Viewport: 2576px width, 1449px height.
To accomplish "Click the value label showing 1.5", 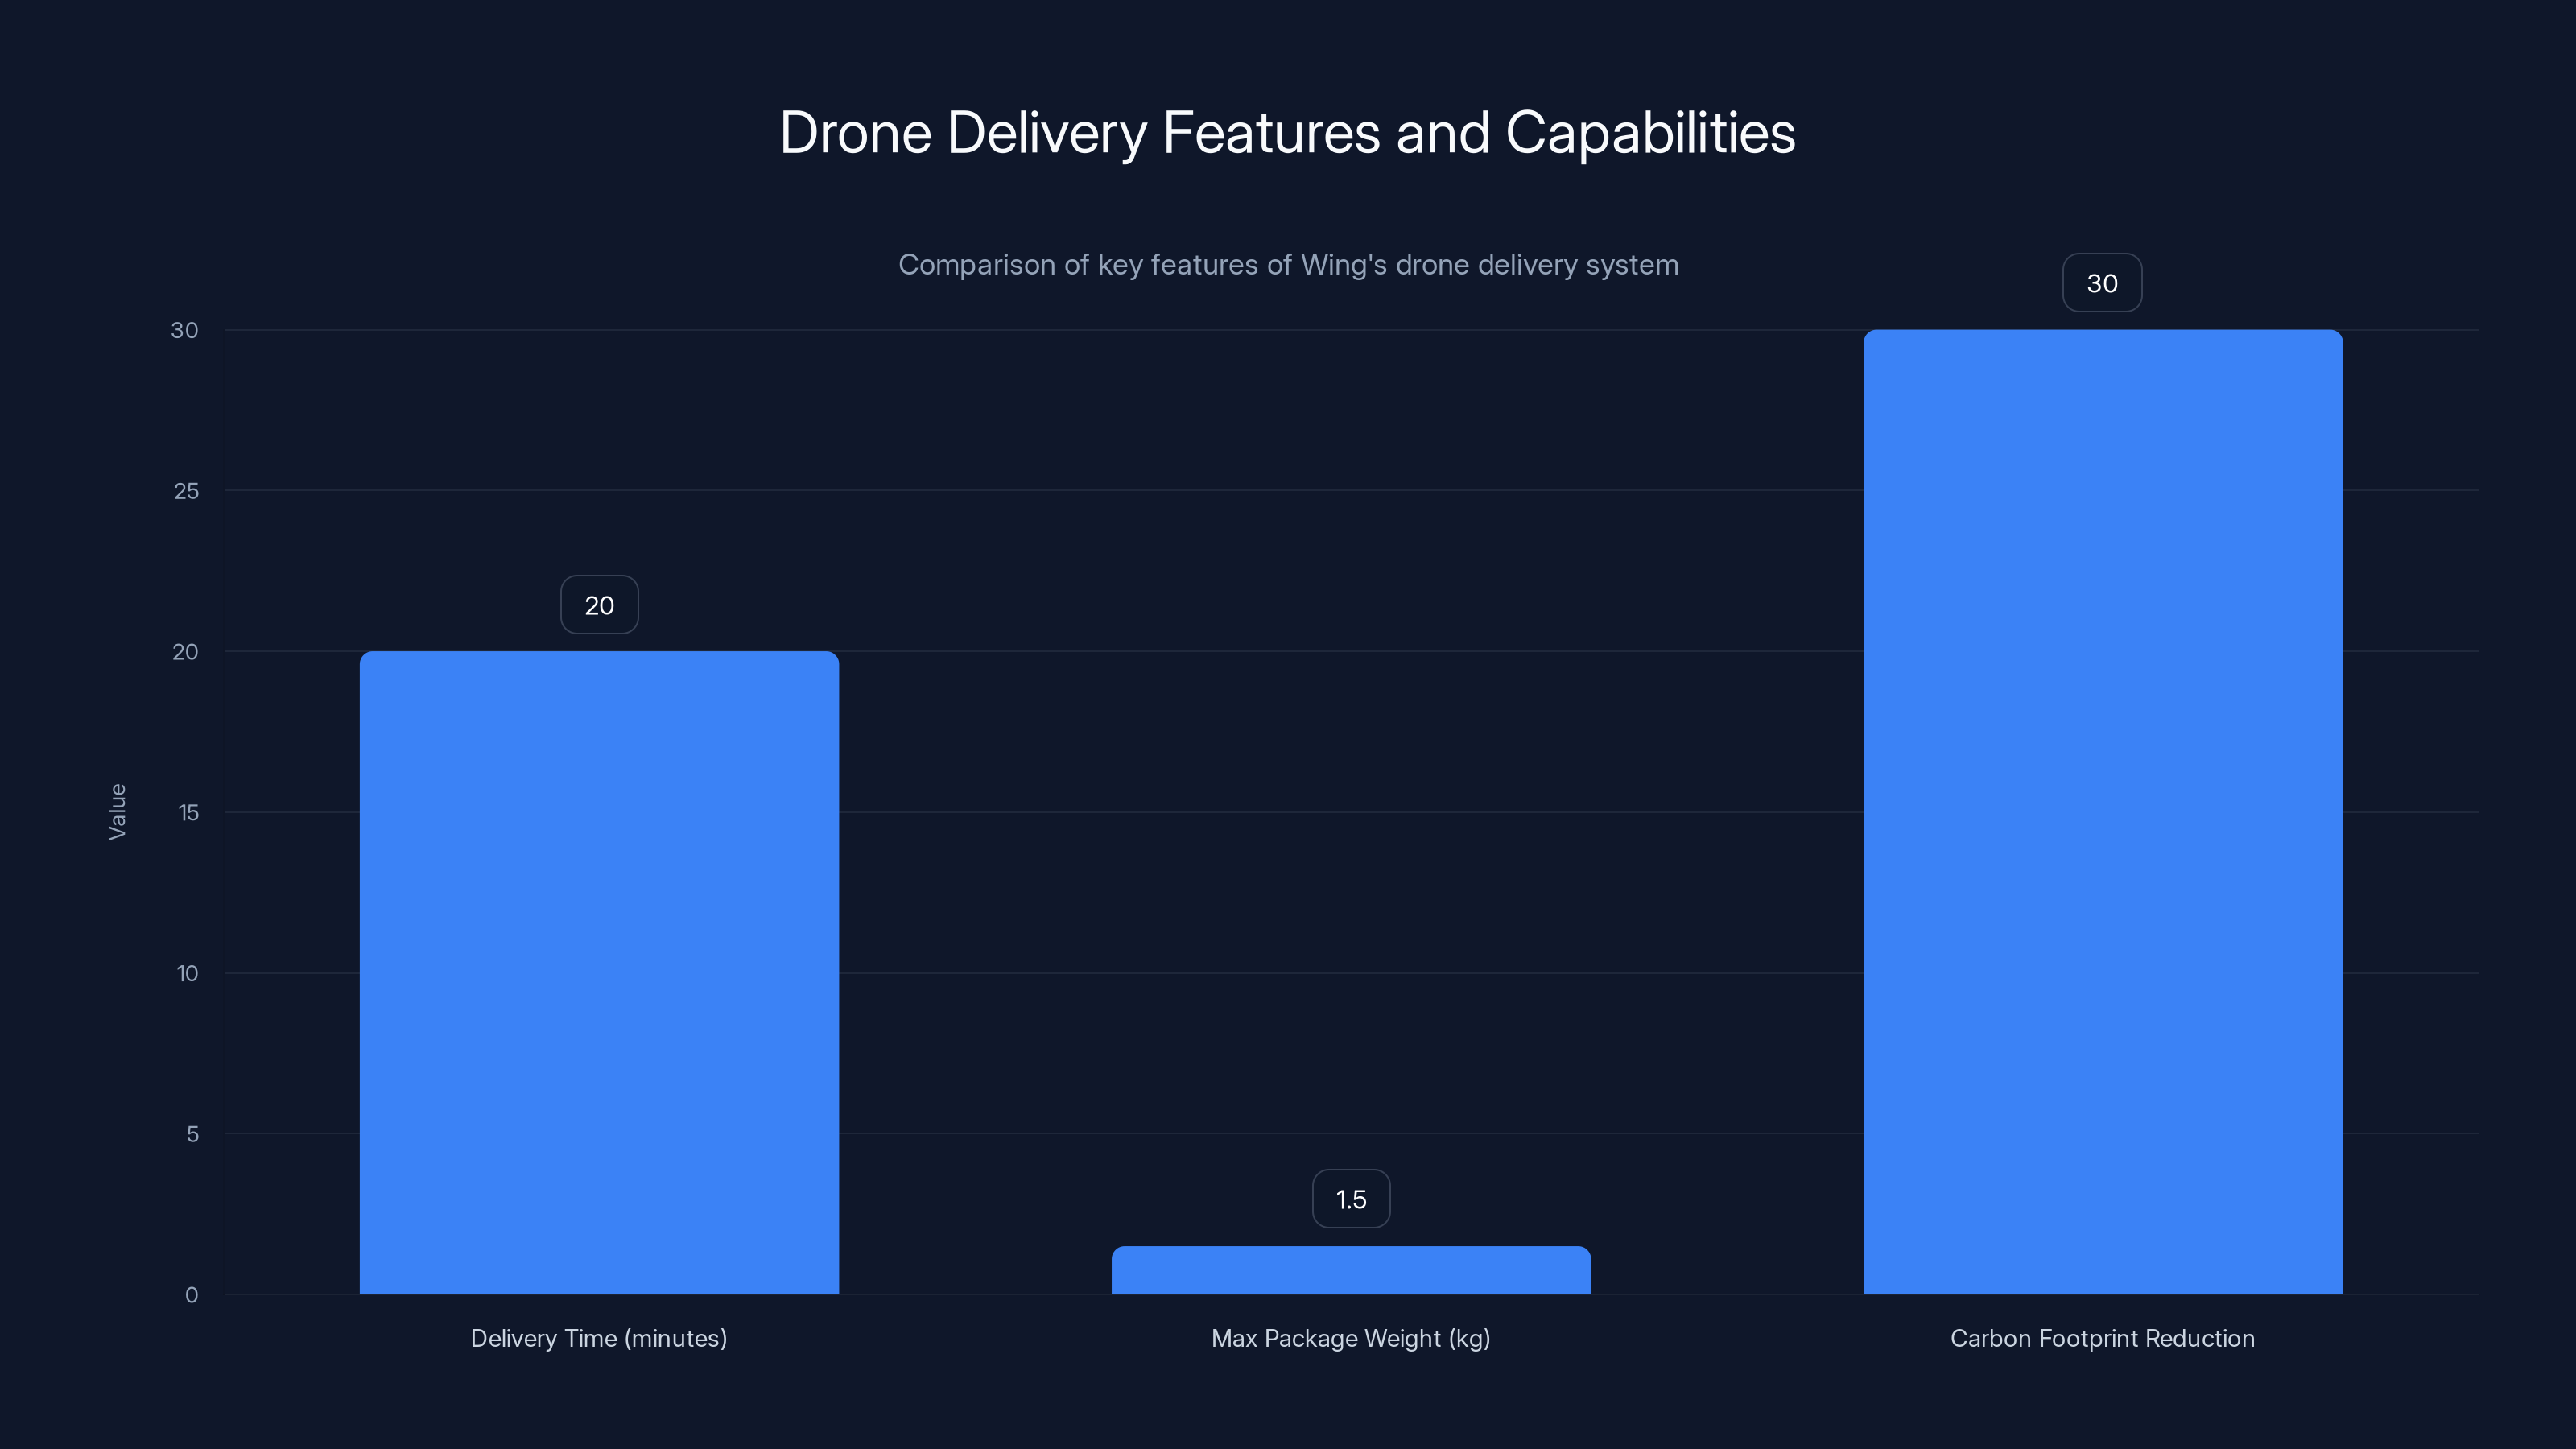I will (x=1351, y=1198).
